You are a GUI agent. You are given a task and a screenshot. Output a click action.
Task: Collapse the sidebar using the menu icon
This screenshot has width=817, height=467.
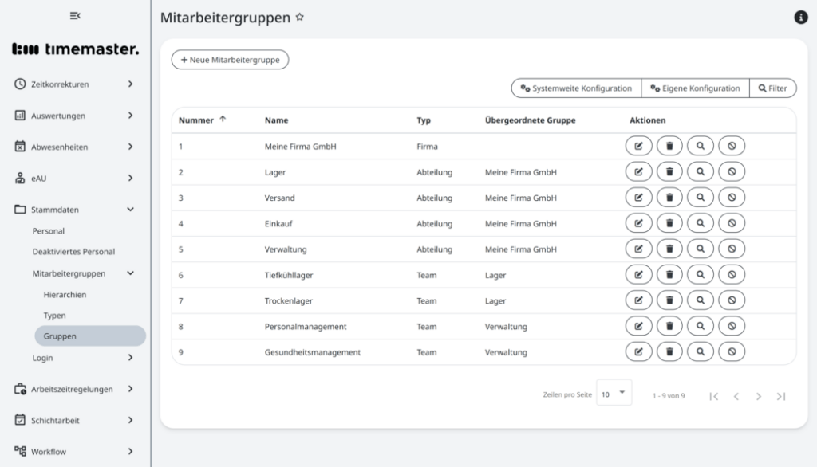click(x=76, y=15)
